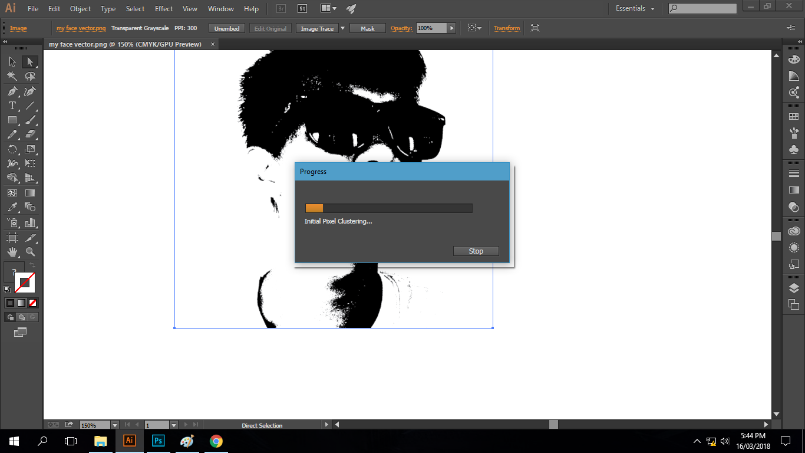
Task: Select the Blend tool
Action: [x=30, y=207]
